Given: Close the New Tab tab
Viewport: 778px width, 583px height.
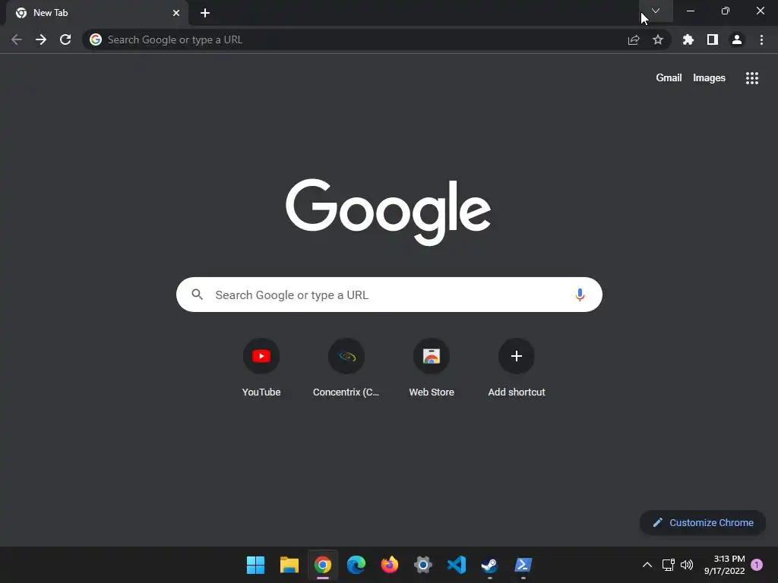Looking at the screenshot, I should [x=176, y=13].
